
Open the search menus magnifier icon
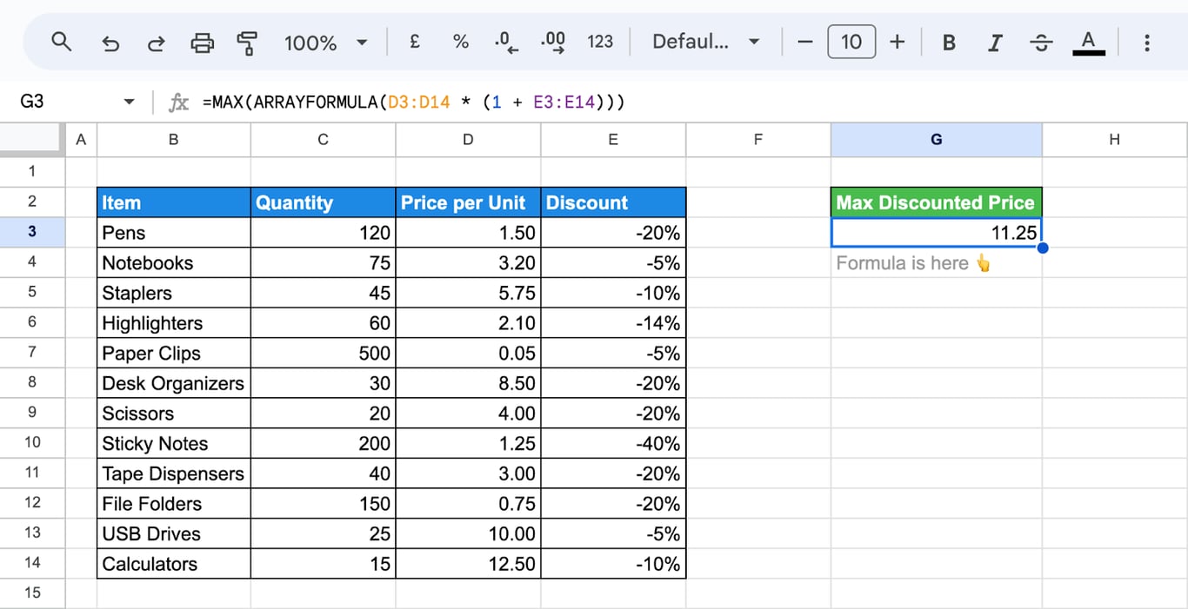click(x=61, y=42)
